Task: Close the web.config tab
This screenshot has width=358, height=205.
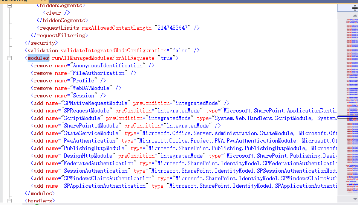Action: click(x=43, y=1)
